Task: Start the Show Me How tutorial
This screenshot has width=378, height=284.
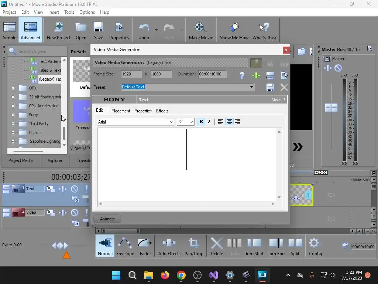Action: coord(234,30)
